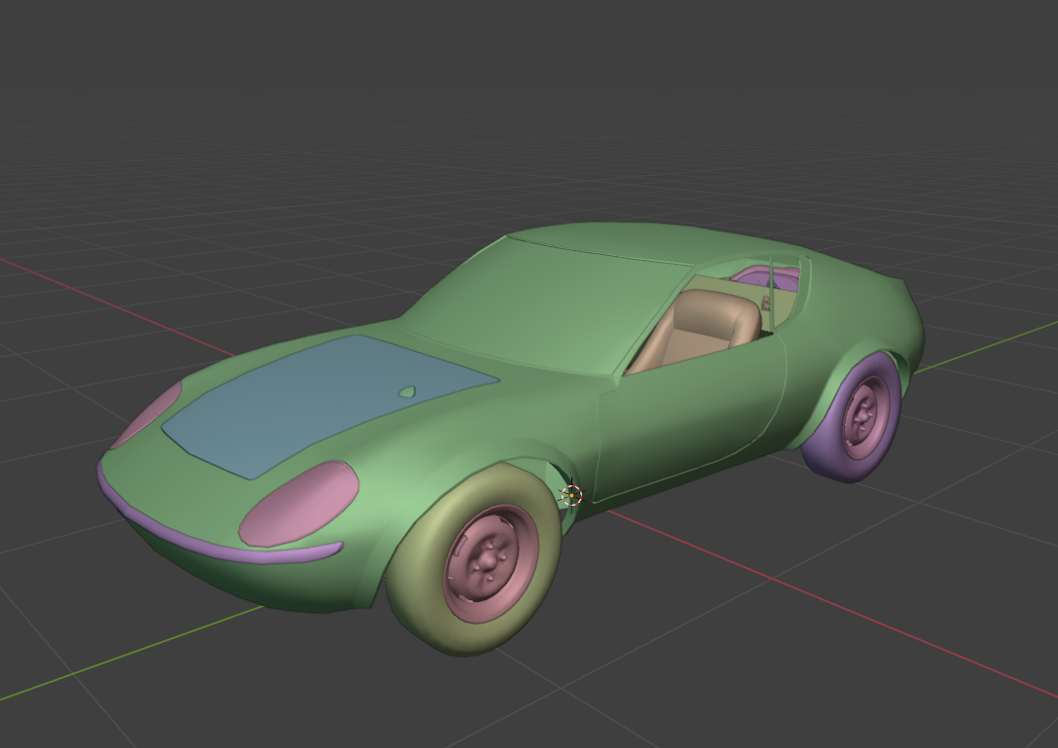Click the small emblem on the hood
1058x748 pixels.
tap(407, 391)
